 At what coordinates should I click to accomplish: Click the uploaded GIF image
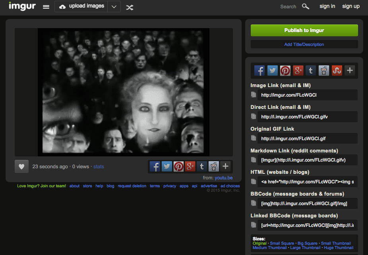[x=124, y=92]
